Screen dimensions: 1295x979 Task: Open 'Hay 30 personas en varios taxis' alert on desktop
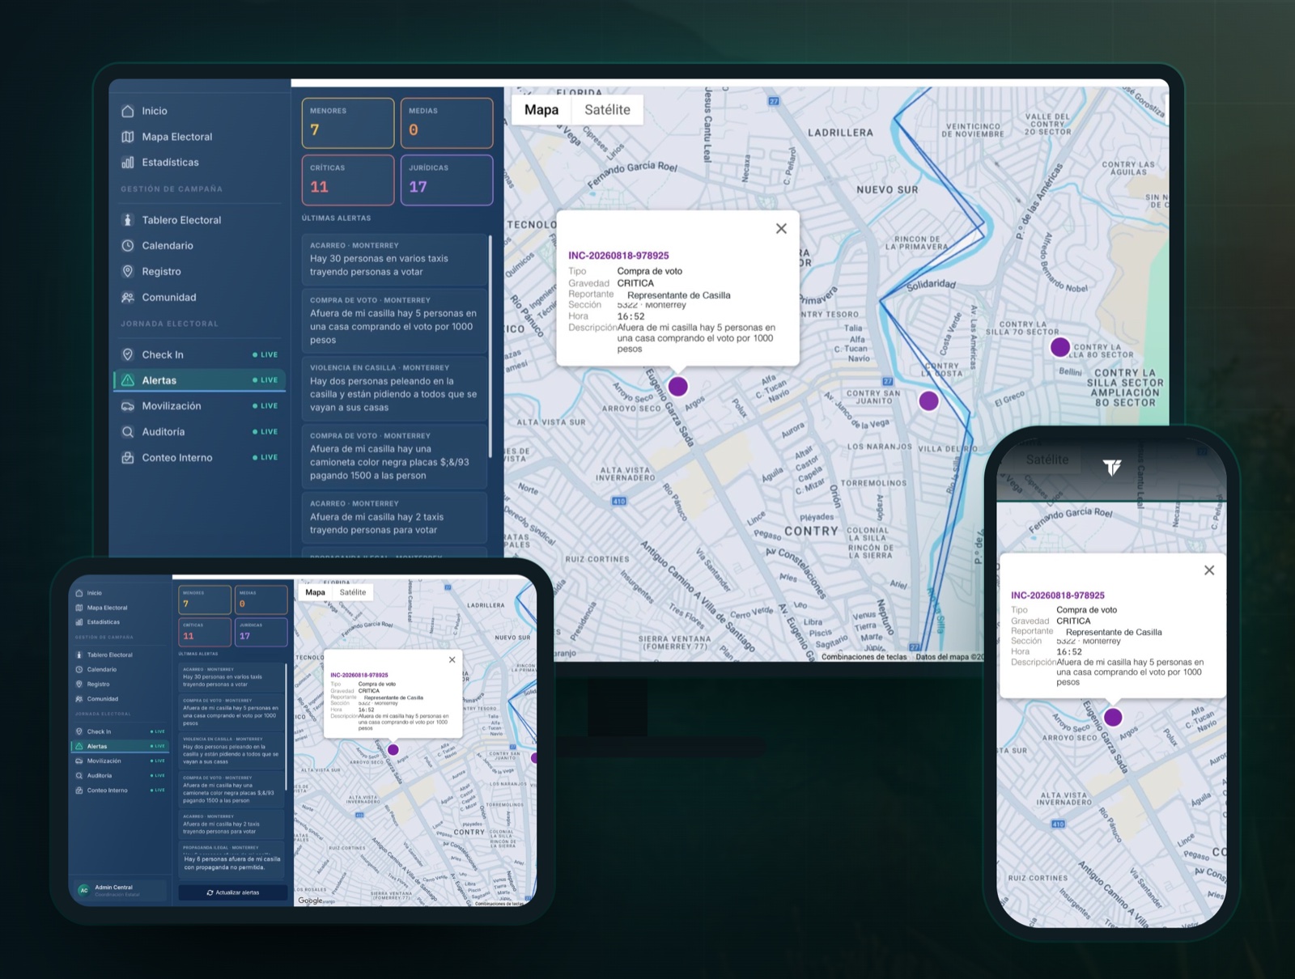[x=394, y=259]
